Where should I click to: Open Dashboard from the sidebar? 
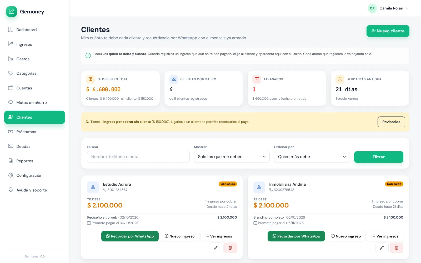click(34, 30)
